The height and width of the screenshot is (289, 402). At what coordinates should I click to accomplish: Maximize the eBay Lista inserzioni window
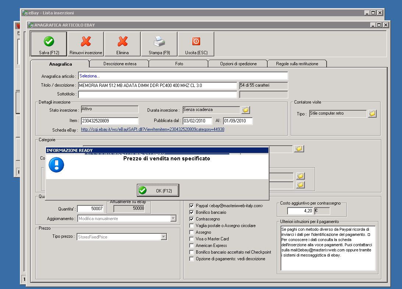(373, 13)
